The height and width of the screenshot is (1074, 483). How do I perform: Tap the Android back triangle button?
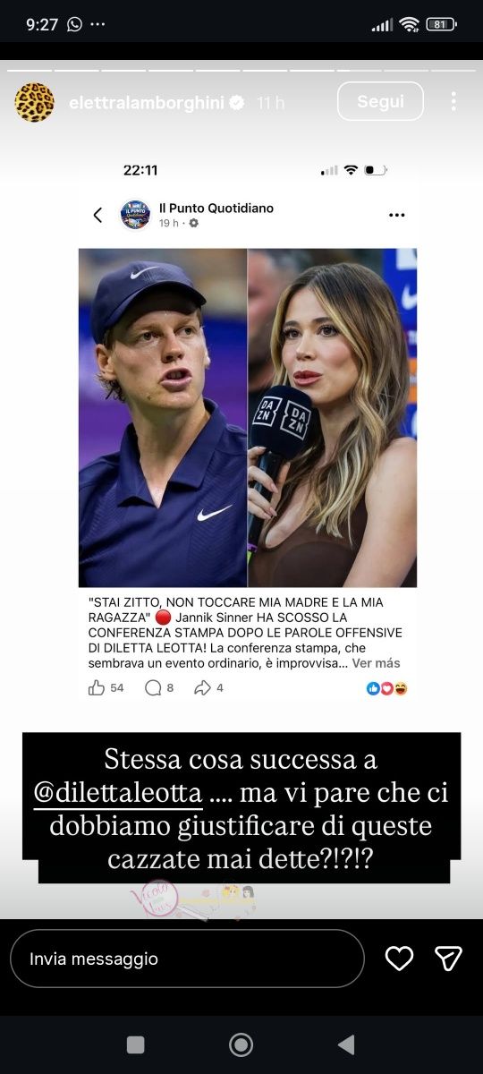(x=346, y=1044)
